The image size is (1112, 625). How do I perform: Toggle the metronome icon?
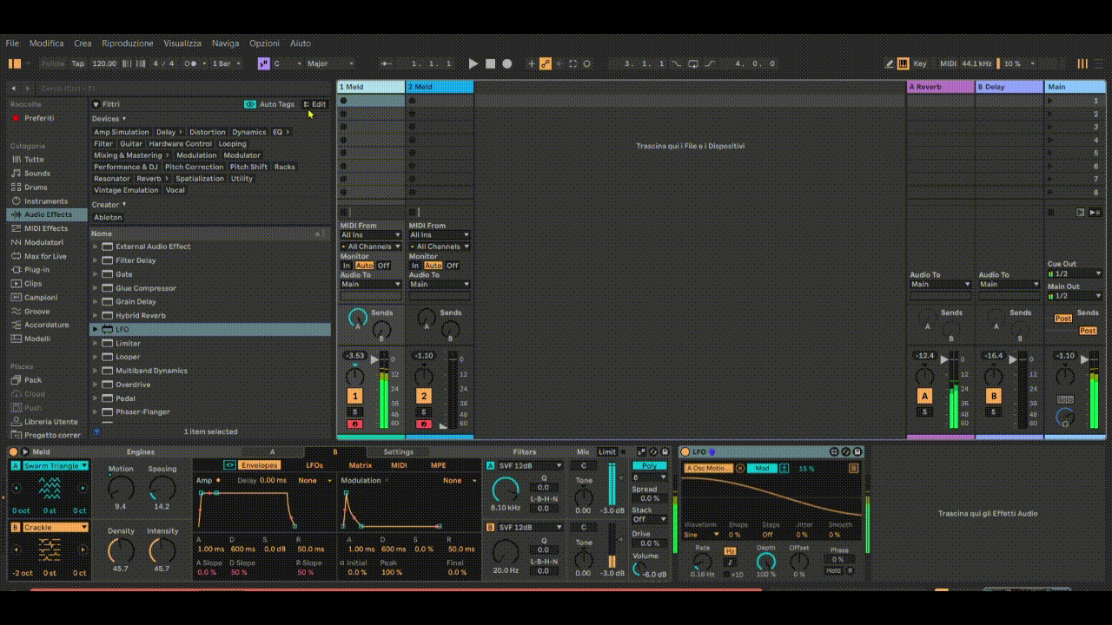coord(190,63)
